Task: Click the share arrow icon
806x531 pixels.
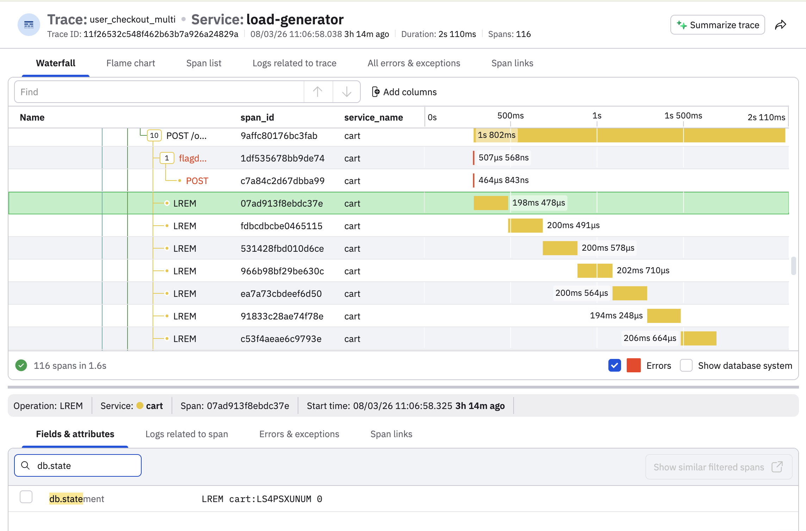Action: pyautogui.click(x=781, y=25)
